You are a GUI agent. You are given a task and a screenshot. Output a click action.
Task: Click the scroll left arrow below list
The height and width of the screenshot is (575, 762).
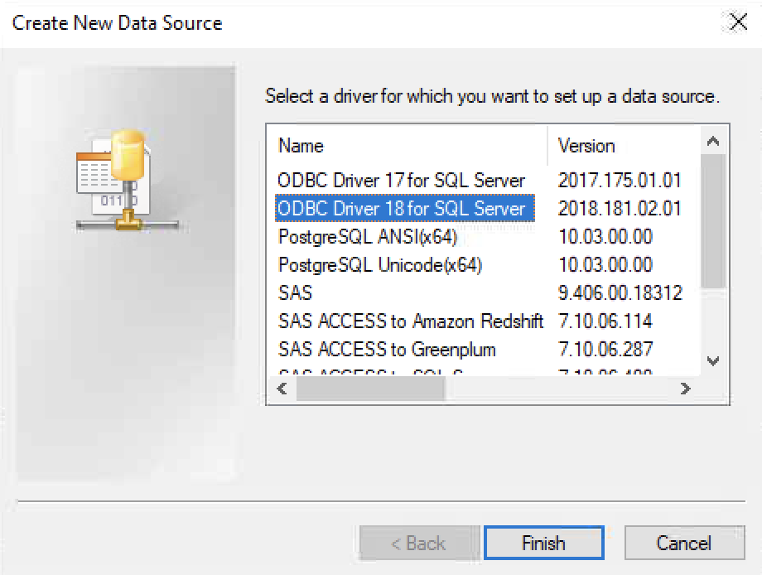[x=282, y=389]
